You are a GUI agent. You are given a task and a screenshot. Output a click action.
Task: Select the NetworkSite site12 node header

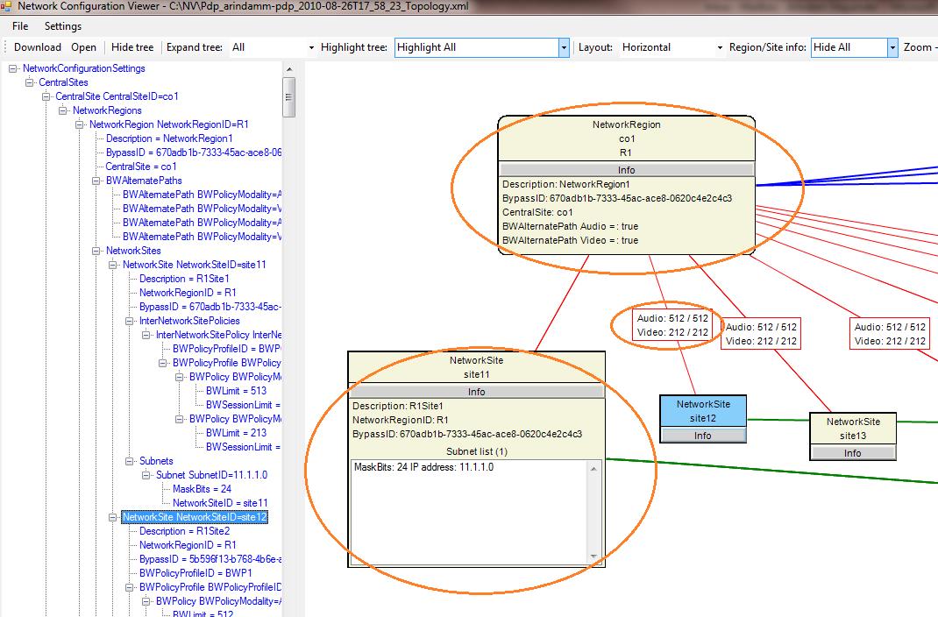coord(703,411)
